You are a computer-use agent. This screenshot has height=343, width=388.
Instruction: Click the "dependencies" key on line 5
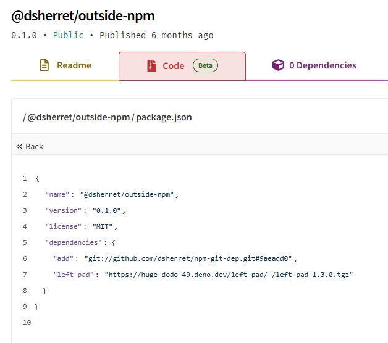pos(74,242)
